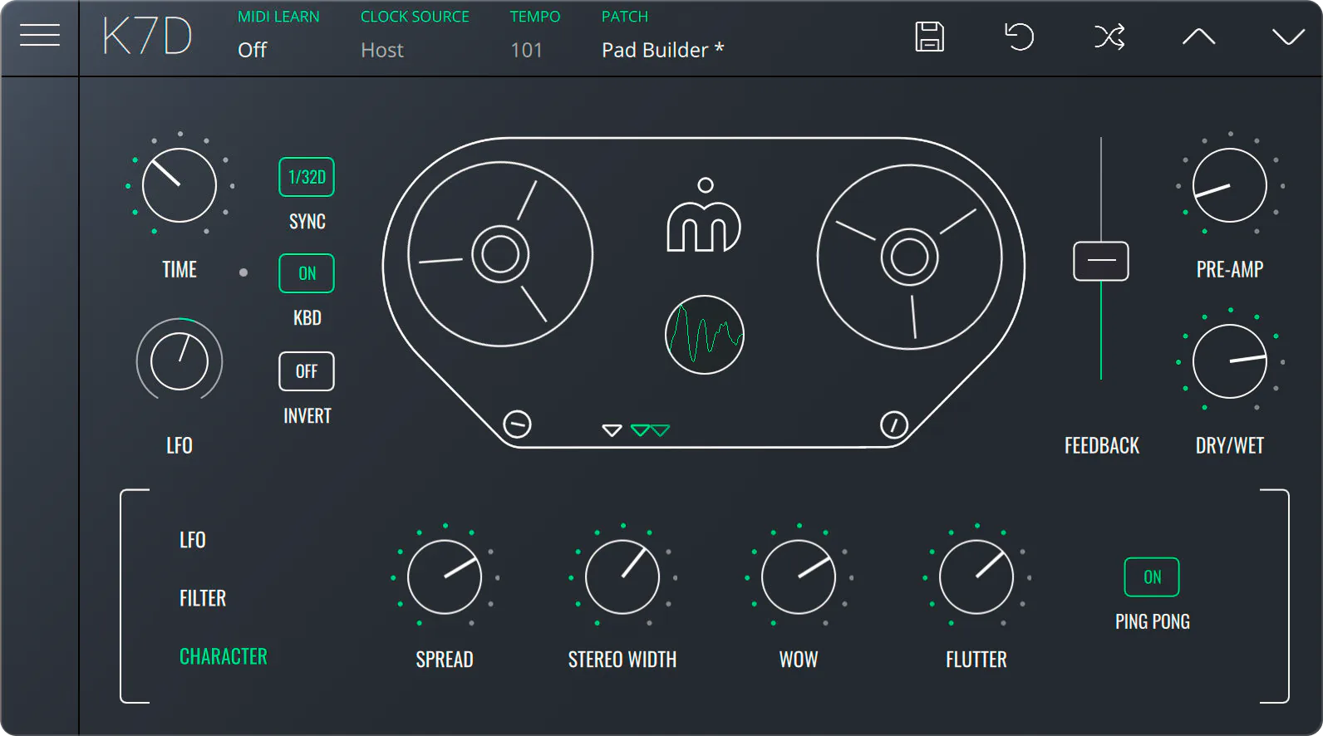Click the revert patch icon

click(x=1019, y=37)
